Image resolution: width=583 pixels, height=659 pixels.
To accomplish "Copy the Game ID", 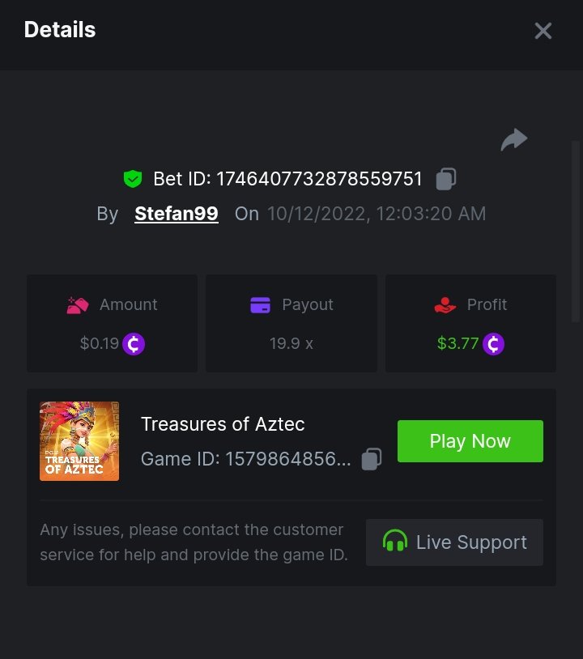I will tap(371, 459).
